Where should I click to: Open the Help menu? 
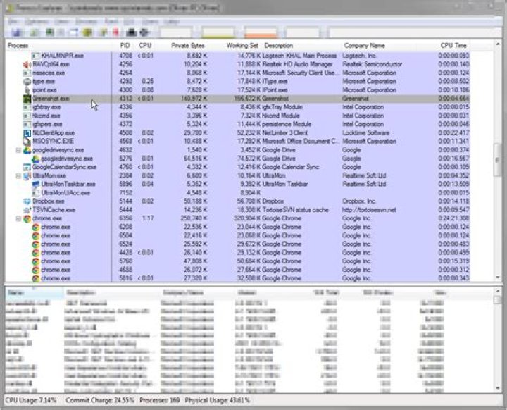(x=171, y=22)
